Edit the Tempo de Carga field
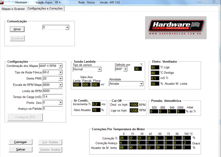This screenshot has width=221, height=157. tap(52, 97)
